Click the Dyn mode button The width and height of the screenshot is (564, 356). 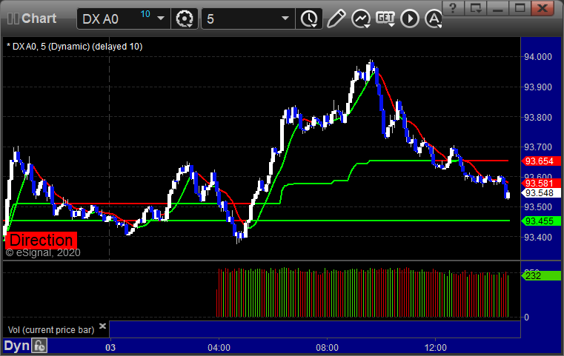17,346
